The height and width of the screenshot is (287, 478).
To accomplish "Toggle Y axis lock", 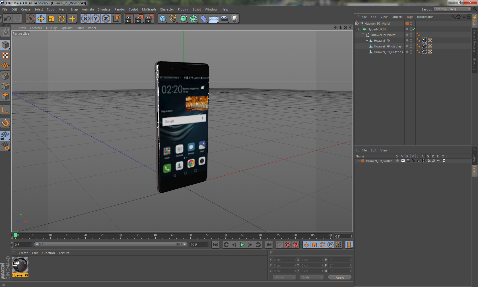I will [x=96, y=19].
